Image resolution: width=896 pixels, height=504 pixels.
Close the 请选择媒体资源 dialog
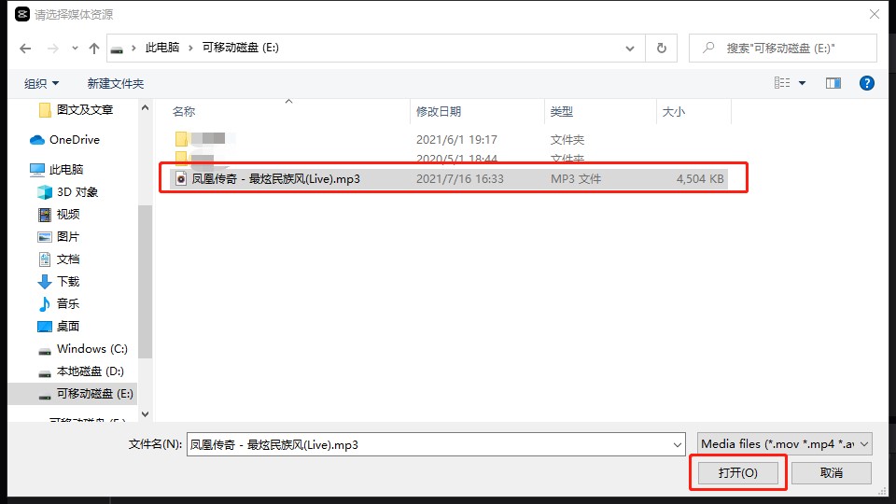tap(875, 14)
